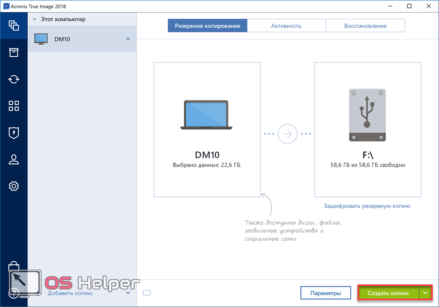Click the comment bubble icon
This screenshot has height=307, width=439.
pyautogui.click(x=147, y=293)
